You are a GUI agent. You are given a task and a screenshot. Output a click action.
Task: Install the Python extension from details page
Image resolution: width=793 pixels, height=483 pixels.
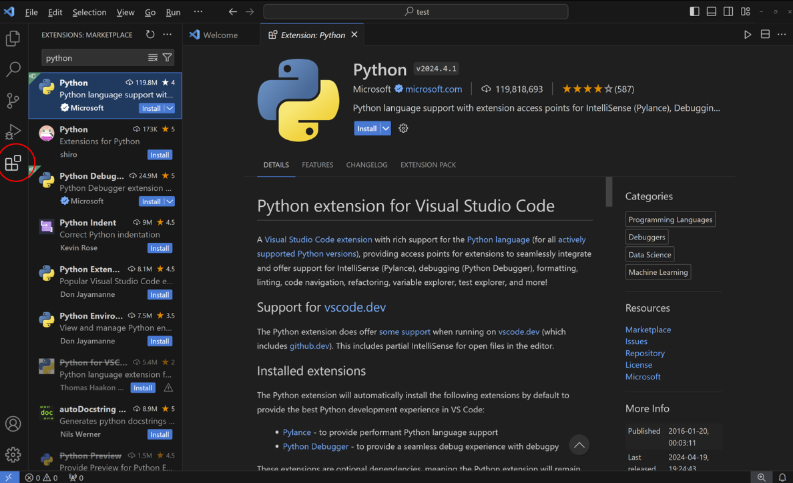(x=367, y=128)
